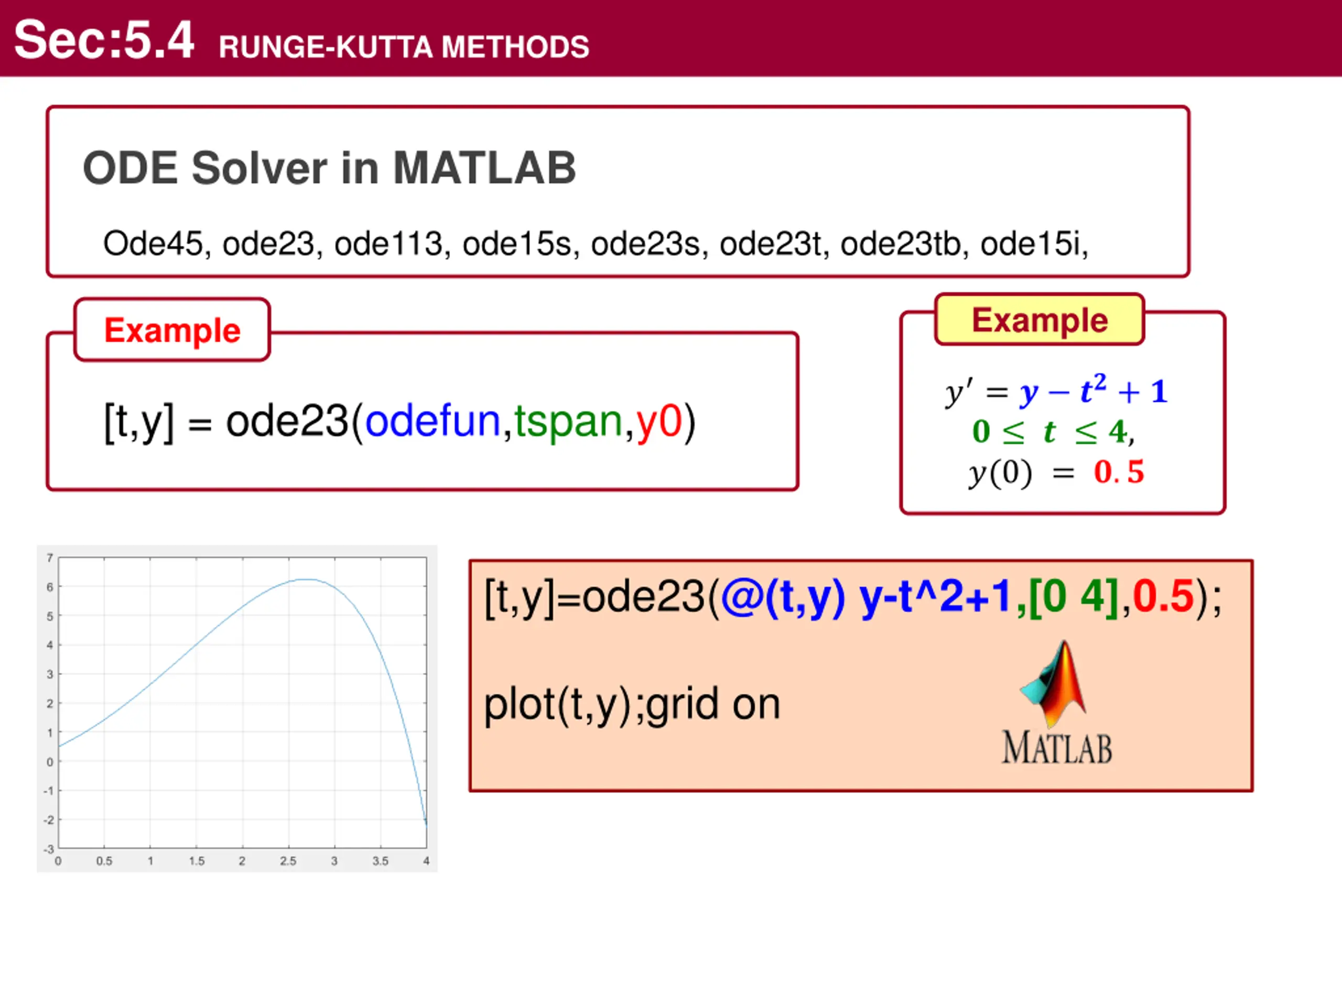
Task: Click 'ode15s' in the solver list
Action: [517, 244]
